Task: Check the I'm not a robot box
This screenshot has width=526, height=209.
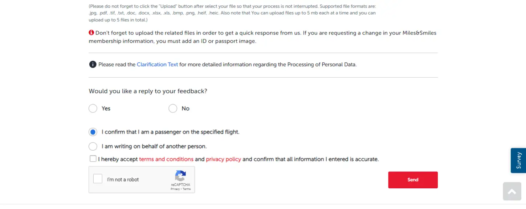Action: 98,179
